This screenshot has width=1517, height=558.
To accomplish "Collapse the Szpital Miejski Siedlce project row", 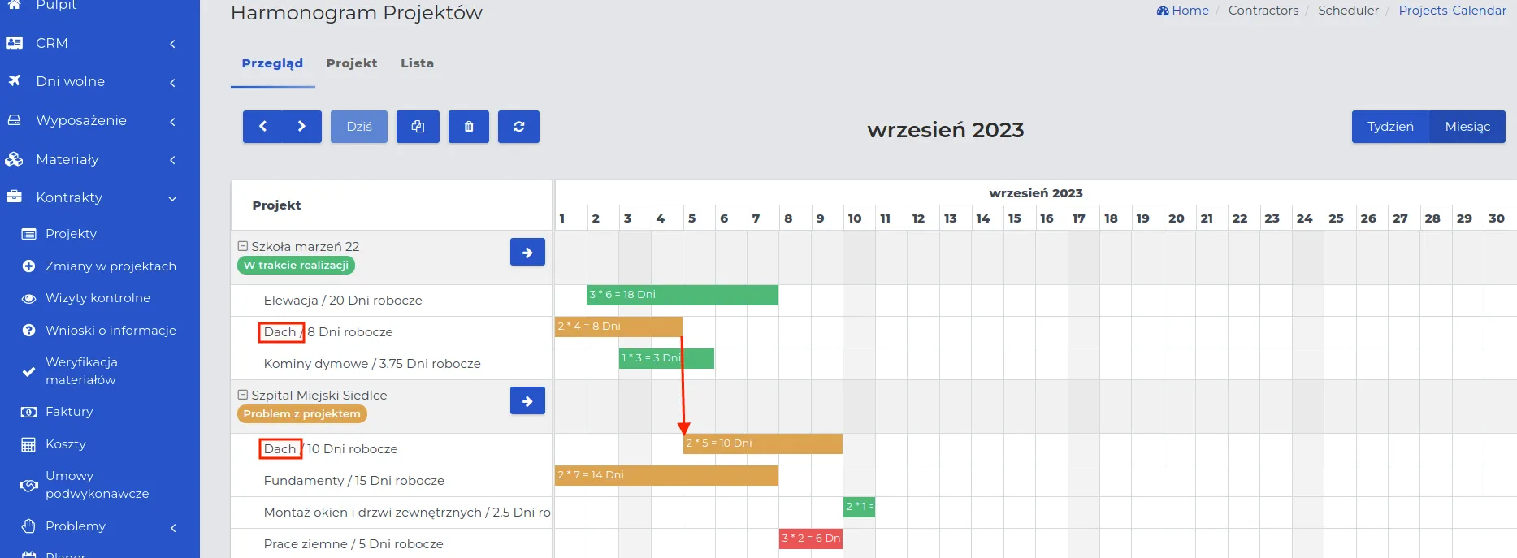I will click(242, 395).
